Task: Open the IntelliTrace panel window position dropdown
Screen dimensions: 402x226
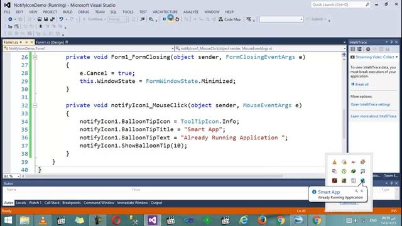Action: [x=386, y=42]
